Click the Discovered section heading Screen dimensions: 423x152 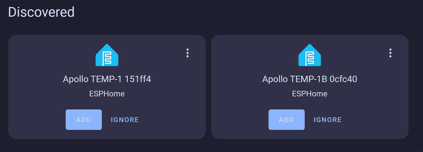(41, 12)
